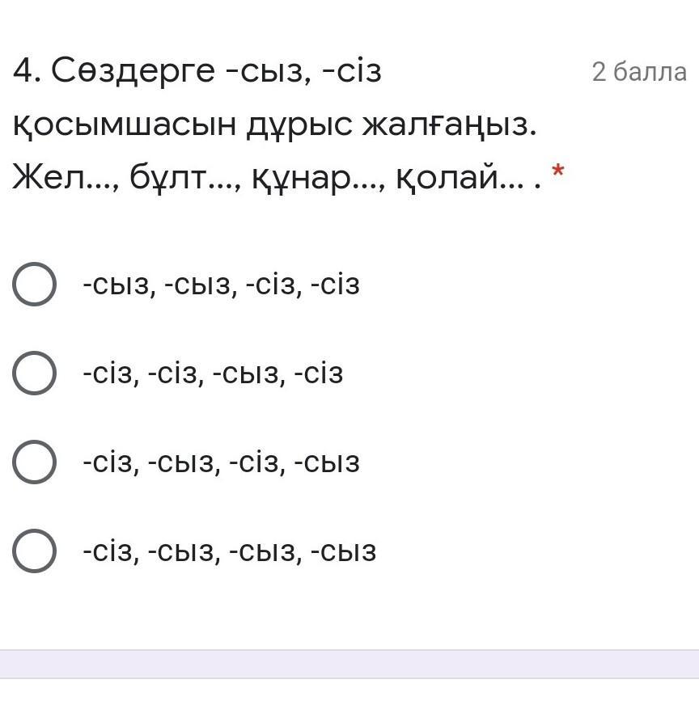Select the radio button for -сыз, -сыз, -сіз, -сіз
This screenshot has height=726, width=699.
point(34,285)
